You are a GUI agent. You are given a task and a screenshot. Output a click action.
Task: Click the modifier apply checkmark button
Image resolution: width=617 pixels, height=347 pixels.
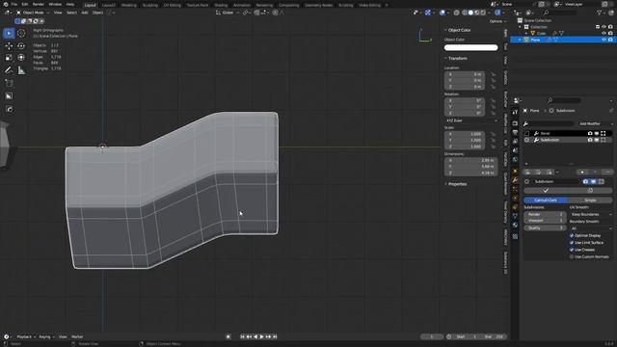coord(546,191)
